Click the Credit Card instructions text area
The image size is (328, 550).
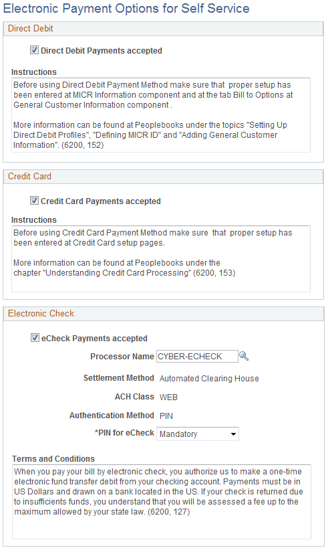click(x=161, y=259)
